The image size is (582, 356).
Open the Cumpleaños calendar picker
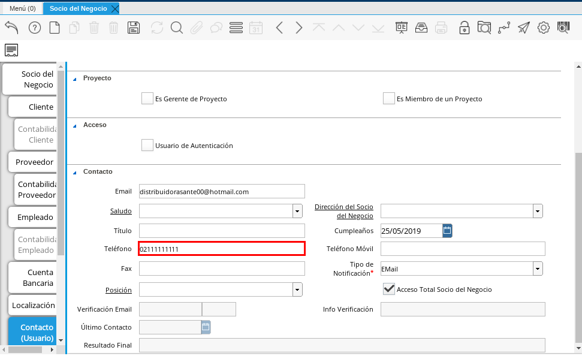click(447, 230)
